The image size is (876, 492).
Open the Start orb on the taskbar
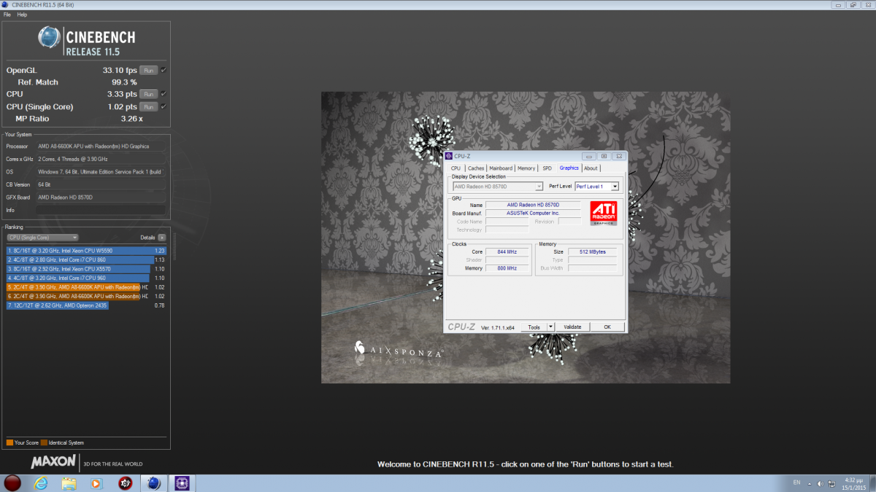pos(13,483)
